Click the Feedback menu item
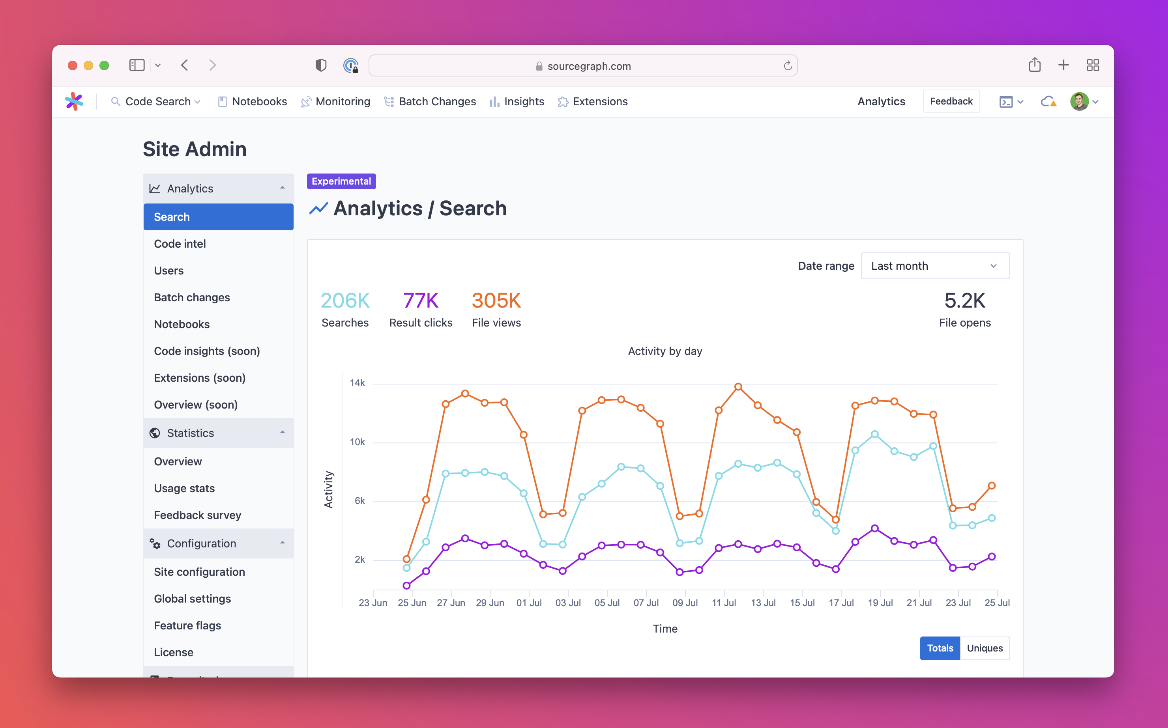The image size is (1168, 728). (951, 101)
